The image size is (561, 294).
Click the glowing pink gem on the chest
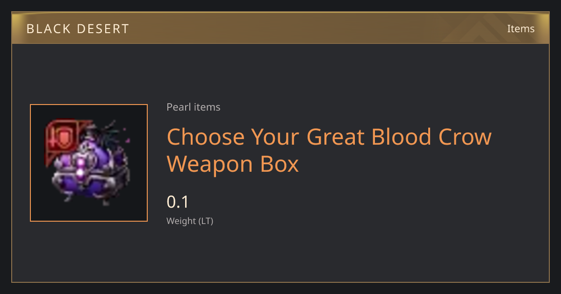click(81, 168)
